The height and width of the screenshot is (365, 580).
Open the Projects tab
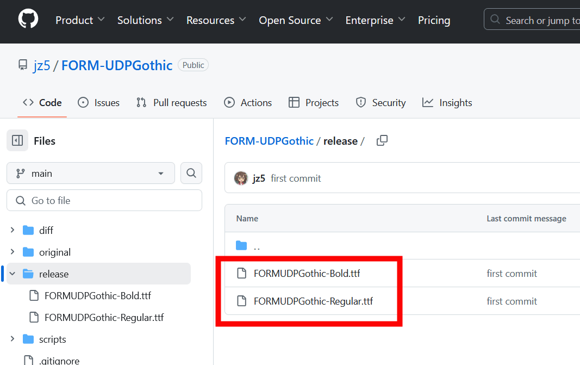pyautogui.click(x=314, y=103)
